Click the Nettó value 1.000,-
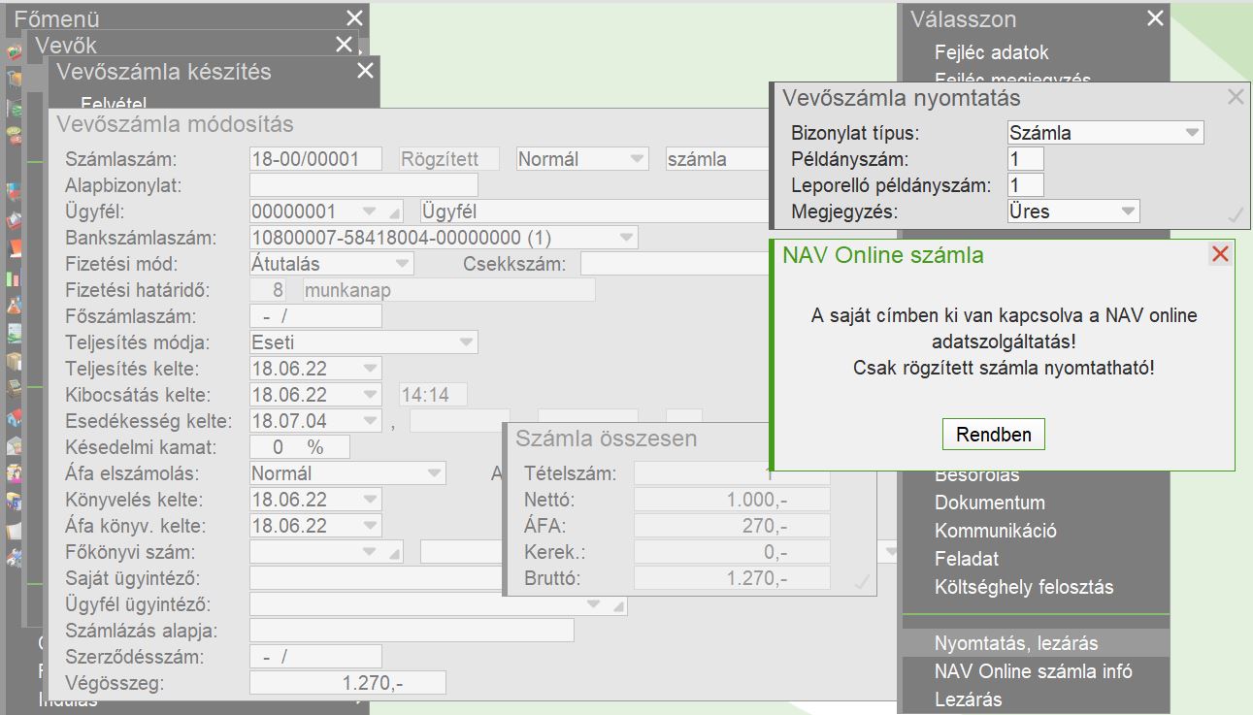 pyautogui.click(x=733, y=500)
